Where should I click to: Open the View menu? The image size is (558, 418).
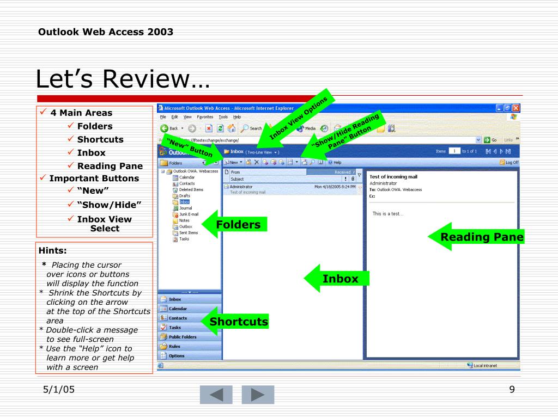point(187,117)
